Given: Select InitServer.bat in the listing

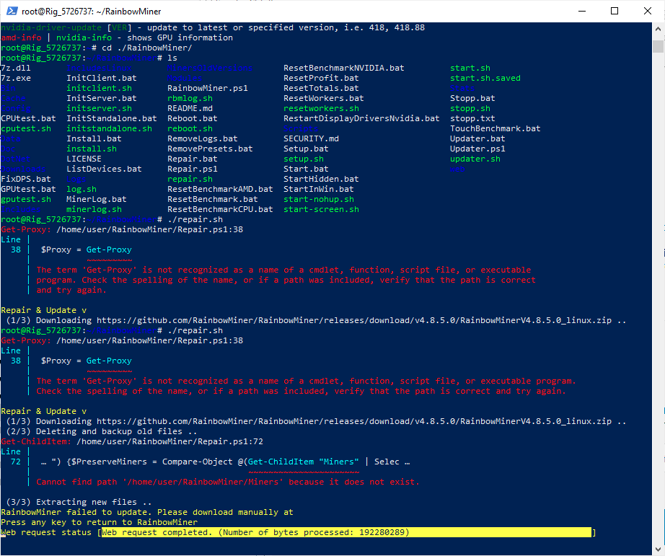Looking at the screenshot, I should (102, 98).
